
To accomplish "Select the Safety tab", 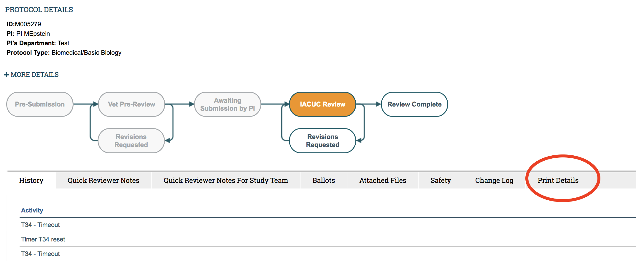I will pos(441,181).
